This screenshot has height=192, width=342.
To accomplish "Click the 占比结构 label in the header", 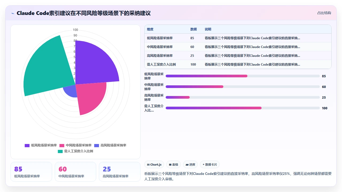I will coord(324,13).
